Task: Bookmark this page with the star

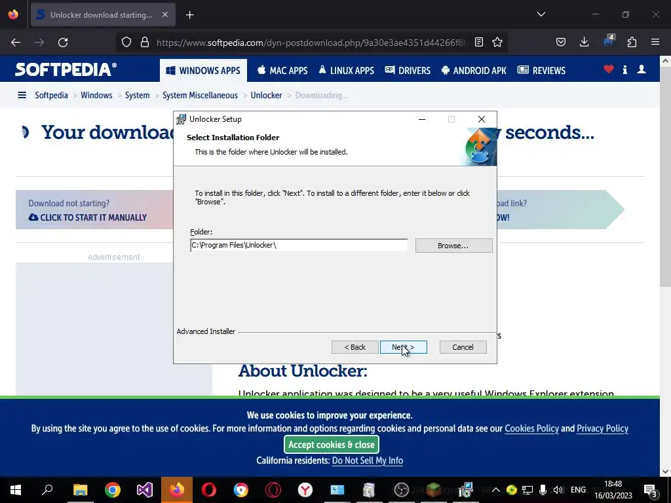Action: [497, 43]
